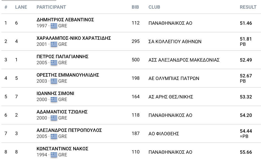The width and height of the screenshot is (261, 159).
Task: Click the LANE column header
Action: tap(21, 7)
